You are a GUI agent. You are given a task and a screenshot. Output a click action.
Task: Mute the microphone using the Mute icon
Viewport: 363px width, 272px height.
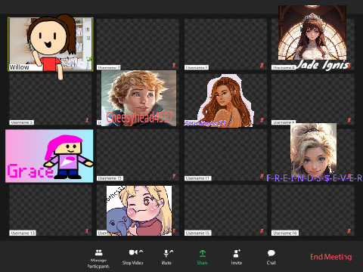tap(166, 253)
